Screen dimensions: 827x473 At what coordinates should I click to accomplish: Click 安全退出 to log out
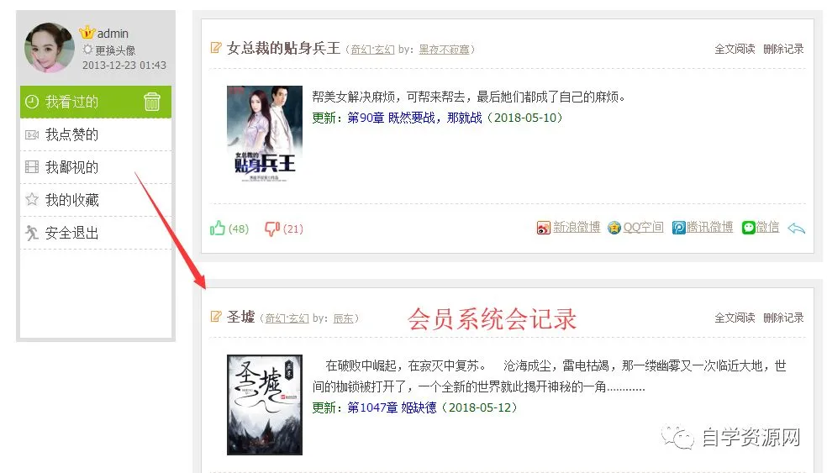click(x=96, y=233)
